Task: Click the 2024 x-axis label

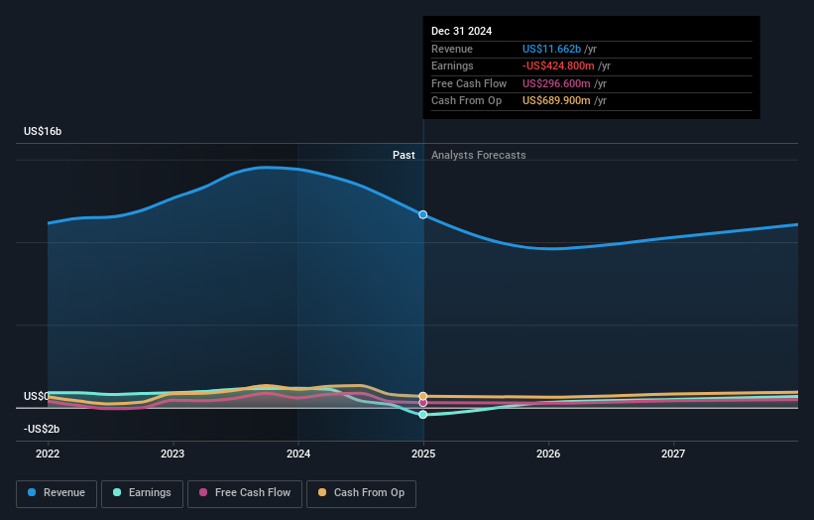Action: [x=298, y=455]
